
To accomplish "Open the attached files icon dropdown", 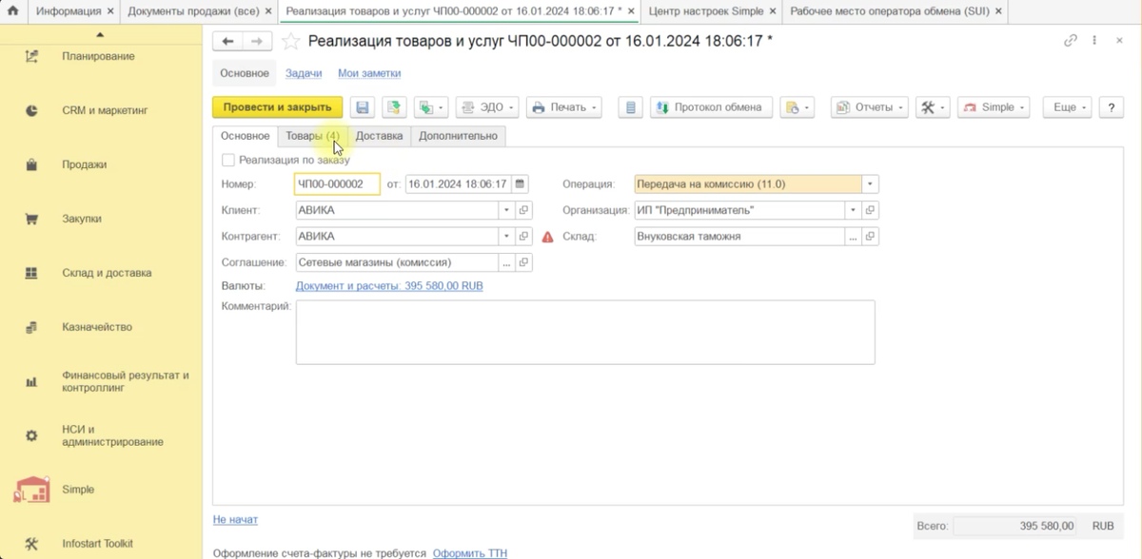I will pyautogui.click(x=797, y=107).
